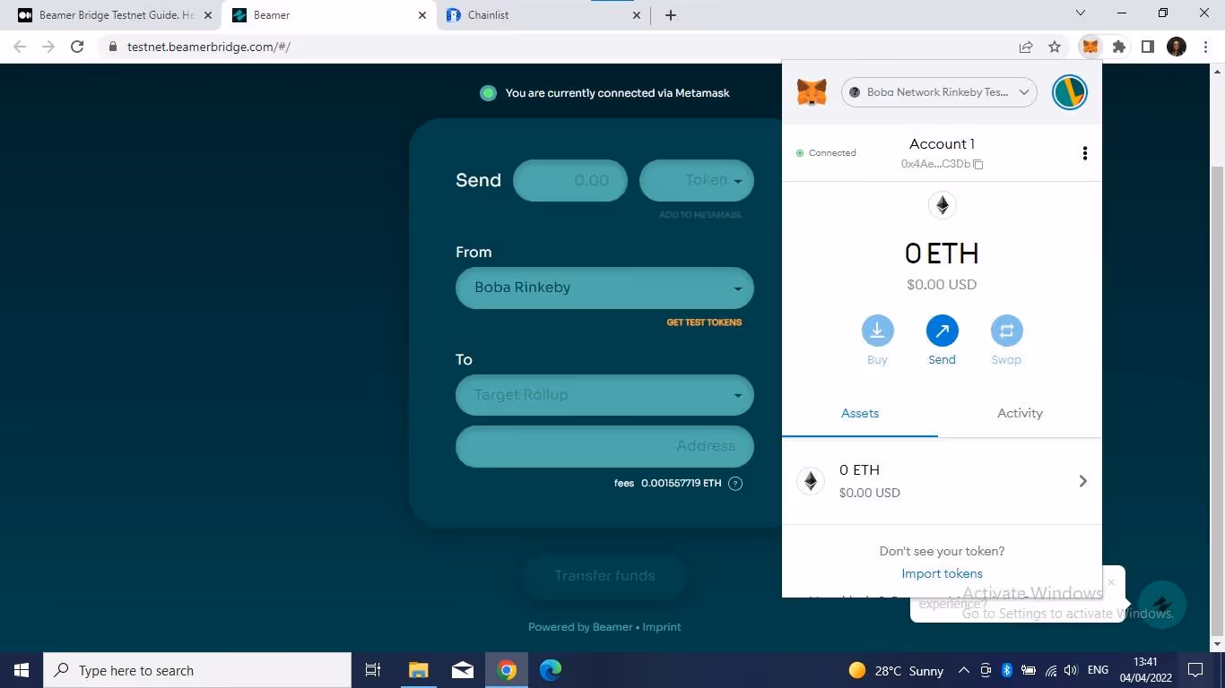Open account options three-dot menu
Image resolution: width=1225 pixels, height=688 pixels.
coord(1084,153)
